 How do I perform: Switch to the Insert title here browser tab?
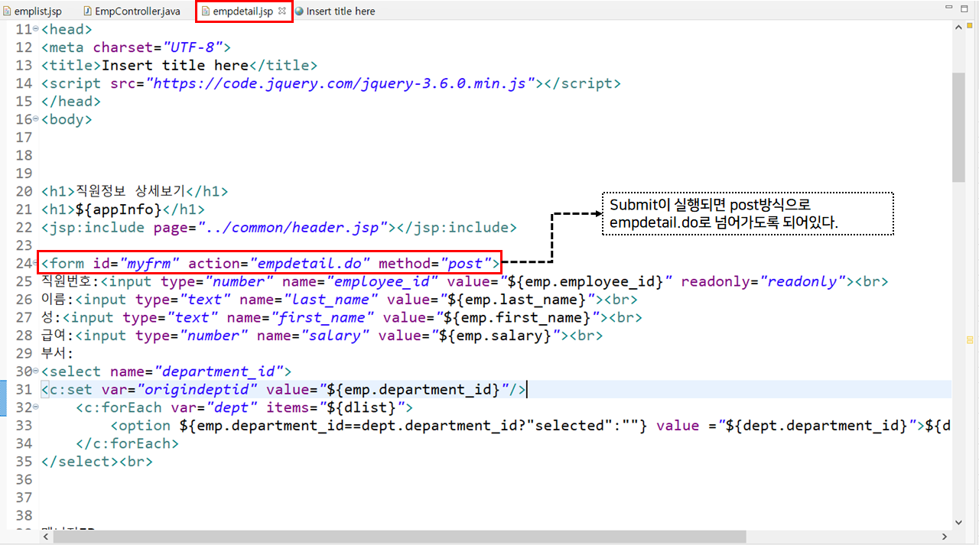(x=335, y=11)
